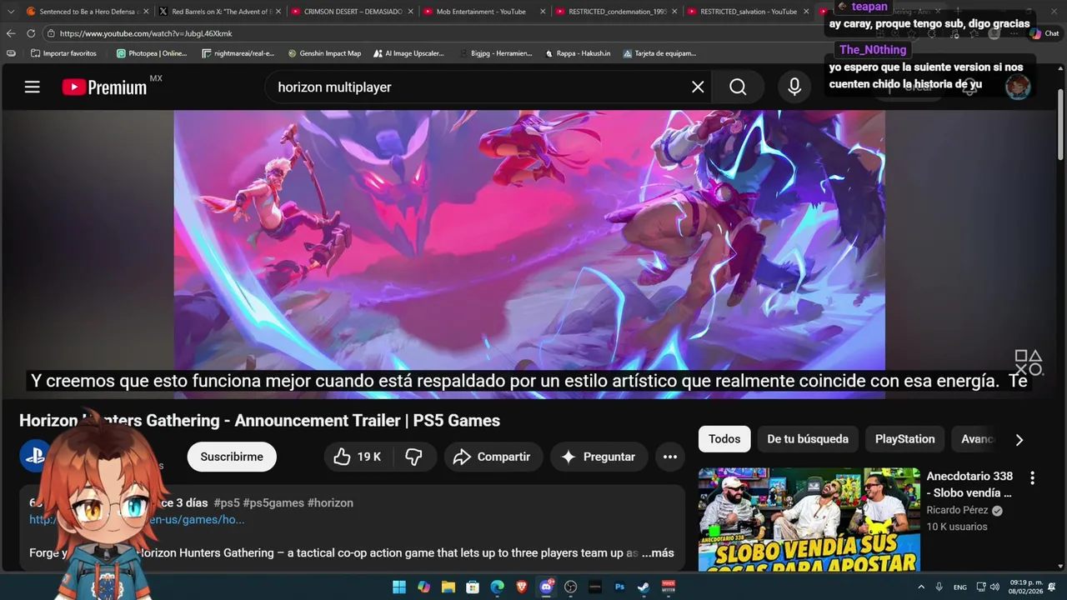Open the Windows Start menu
The image size is (1067, 600).
399,587
